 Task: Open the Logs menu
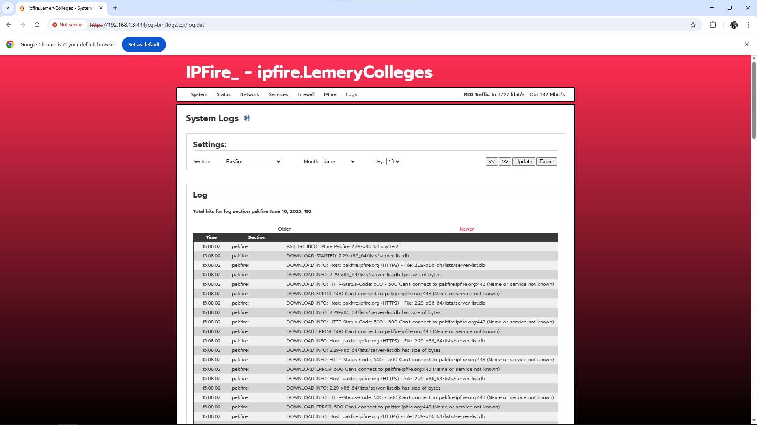coord(351,94)
